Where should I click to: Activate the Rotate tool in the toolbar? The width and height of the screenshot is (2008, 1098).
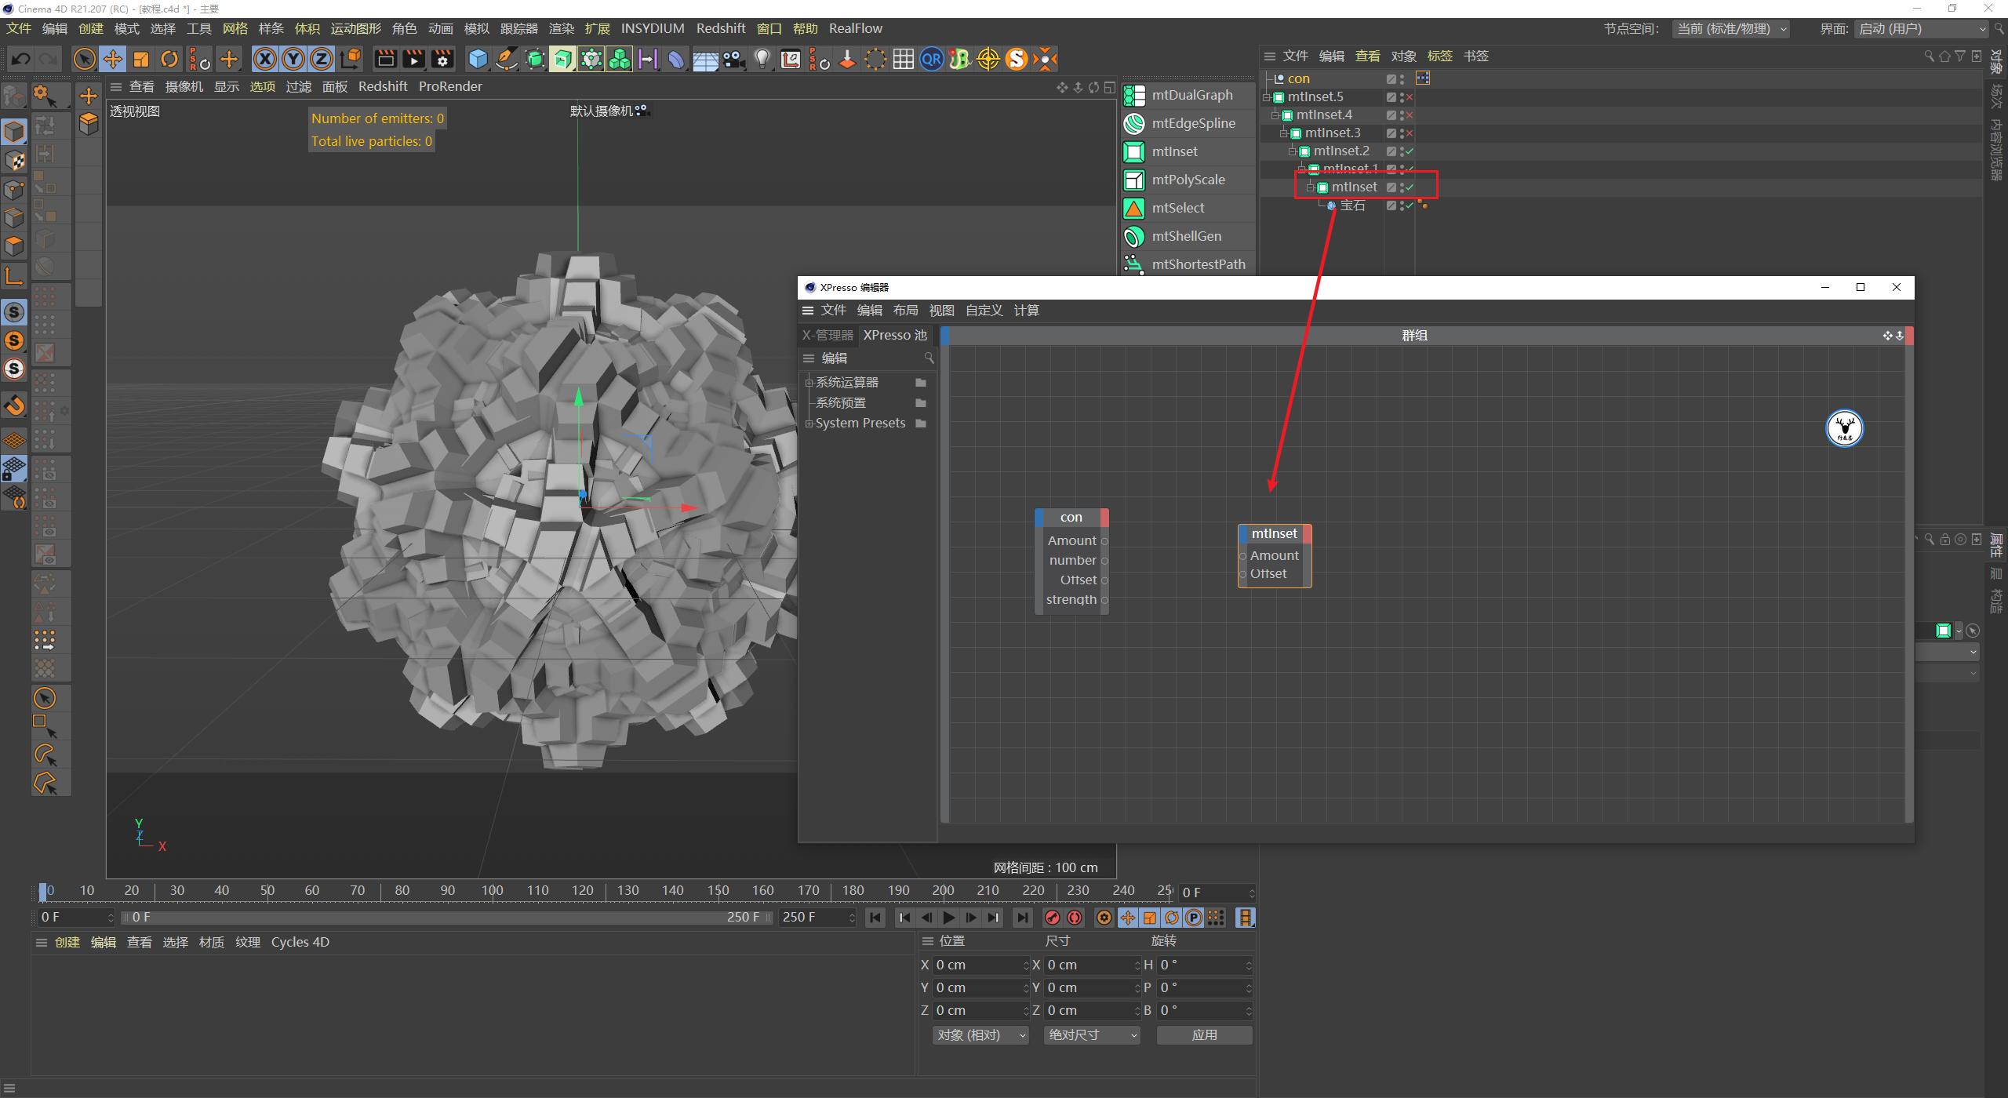click(x=169, y=59)
